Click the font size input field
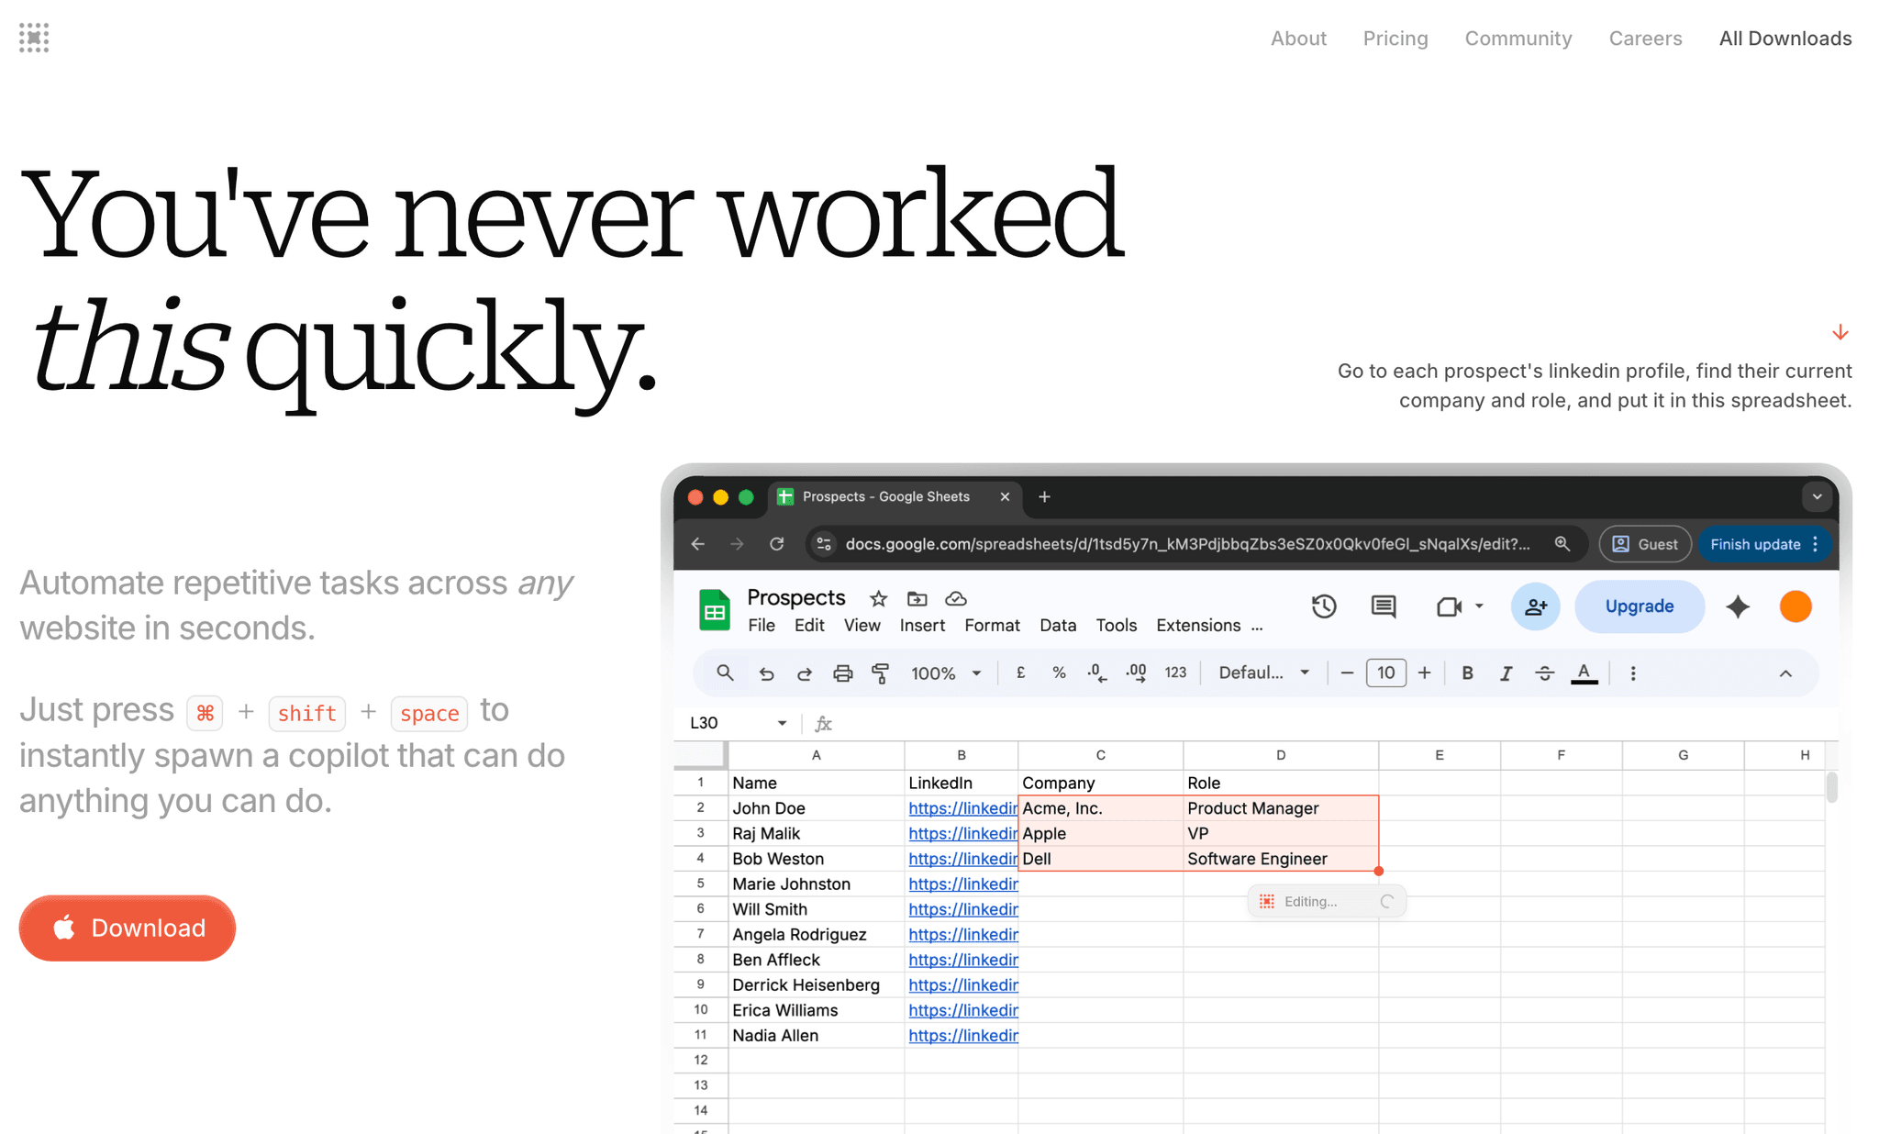The width and height of the screenshot is (1879, 1134). point(1385,673)
